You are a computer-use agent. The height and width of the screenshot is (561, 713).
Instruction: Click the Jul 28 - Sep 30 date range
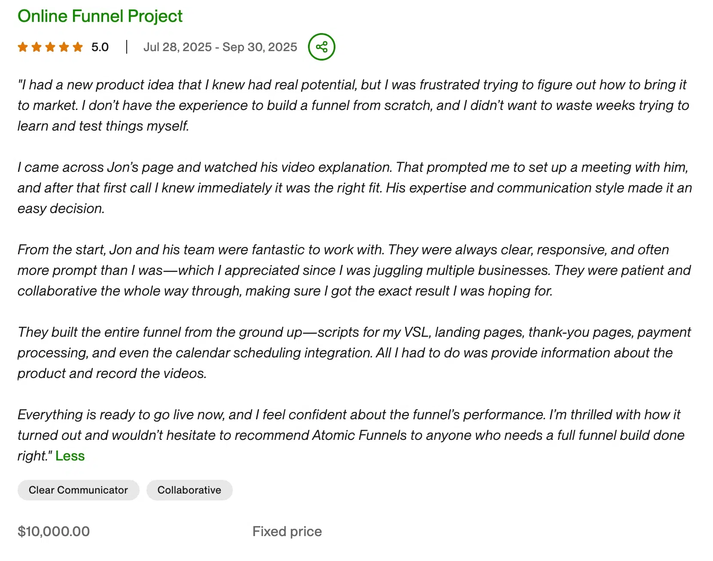220,47
